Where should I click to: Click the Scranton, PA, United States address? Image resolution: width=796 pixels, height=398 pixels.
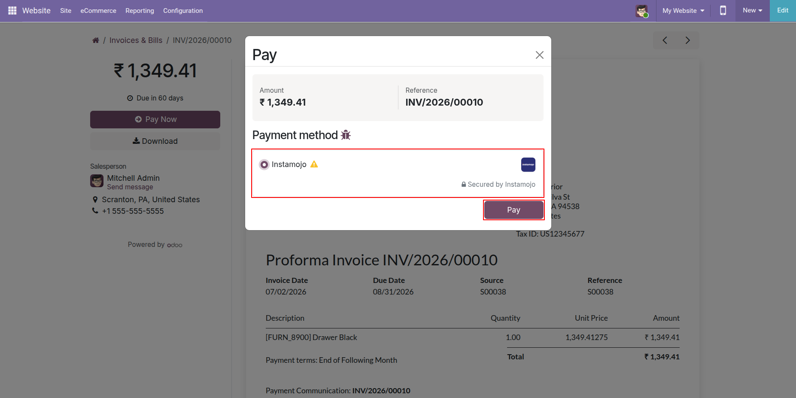[x=151, y=200]
